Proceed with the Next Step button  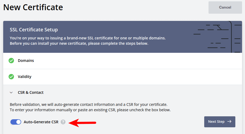(220, 122)
